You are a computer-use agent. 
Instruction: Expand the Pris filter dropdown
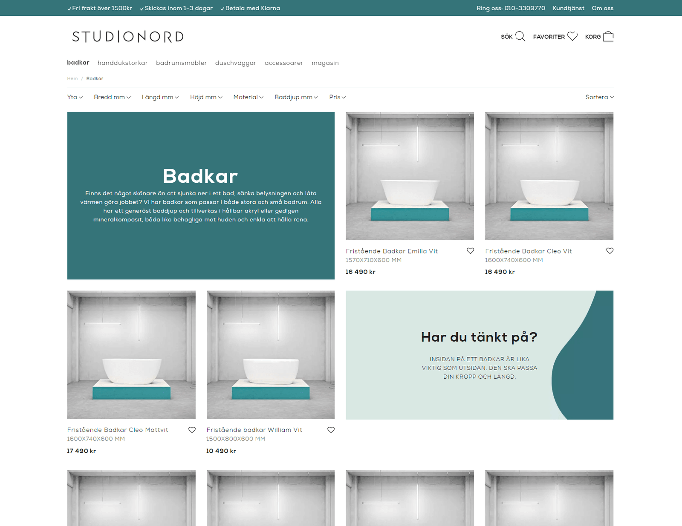338,97
